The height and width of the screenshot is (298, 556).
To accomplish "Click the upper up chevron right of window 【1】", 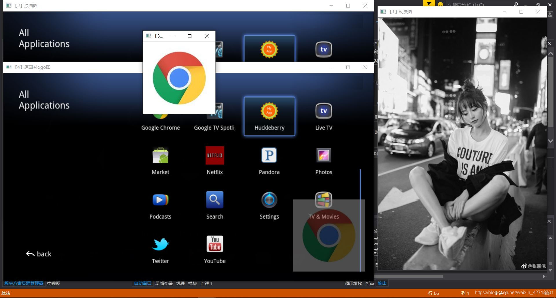I will coord(550,54).
